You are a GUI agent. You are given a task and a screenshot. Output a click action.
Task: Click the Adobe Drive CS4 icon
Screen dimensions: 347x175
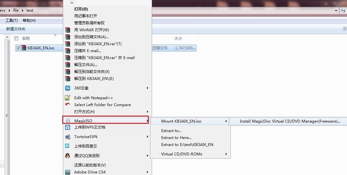68,172
